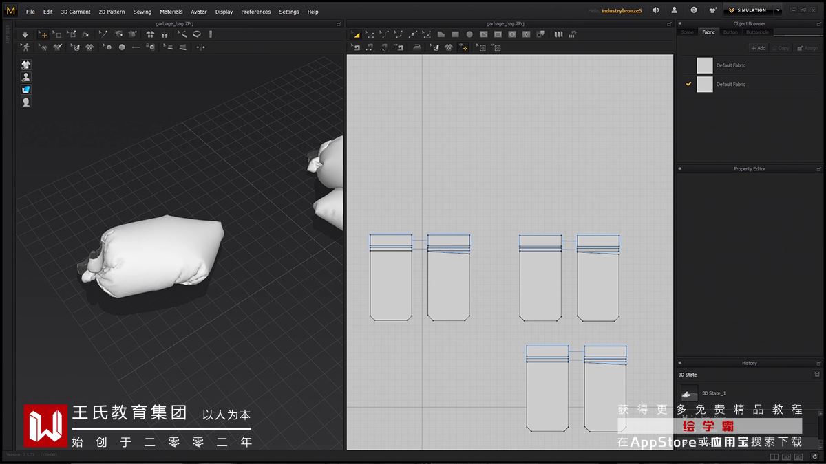
Task: Open the File menu
Action: [x=30, y=12]
